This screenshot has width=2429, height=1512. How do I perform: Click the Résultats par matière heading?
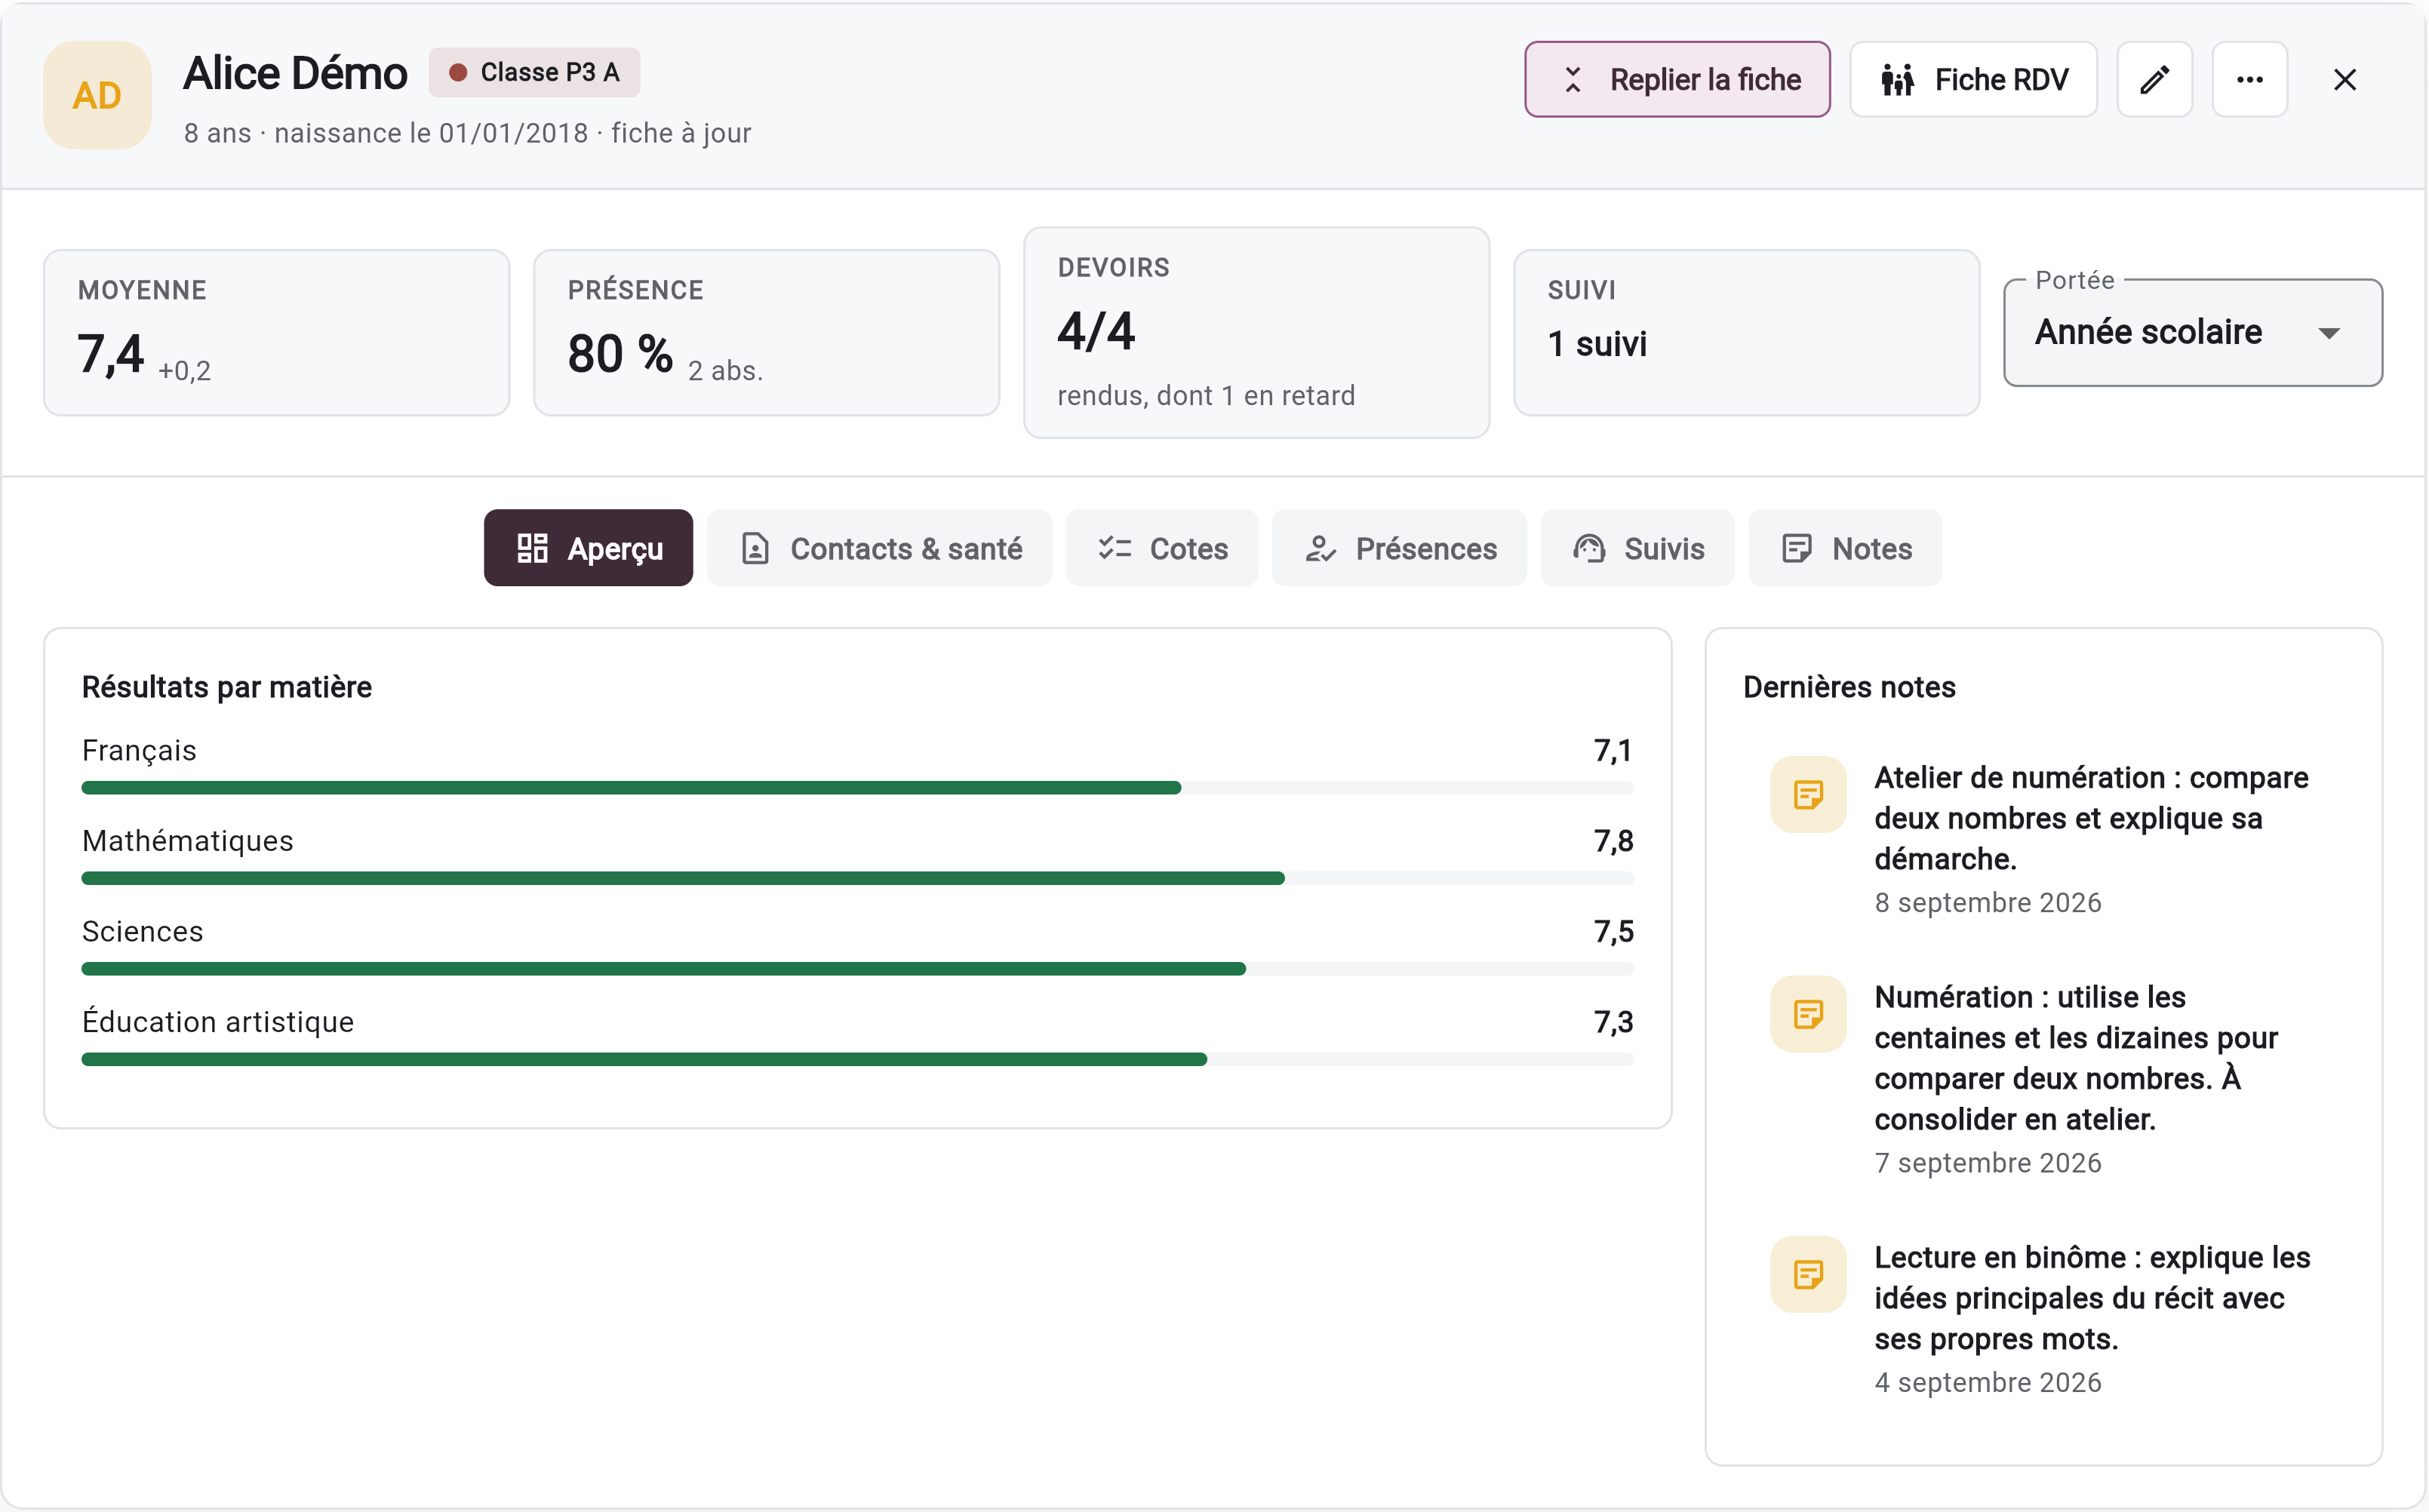coord(227,687)
